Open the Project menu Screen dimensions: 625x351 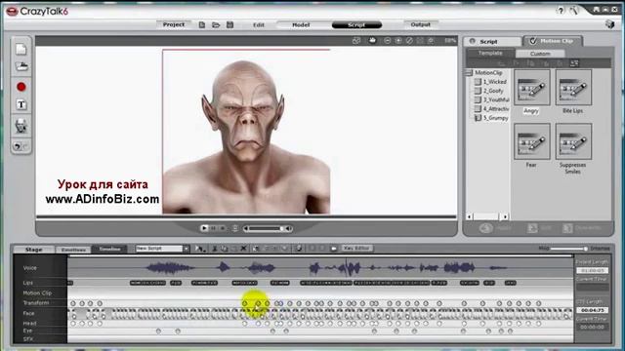(174, 24)
